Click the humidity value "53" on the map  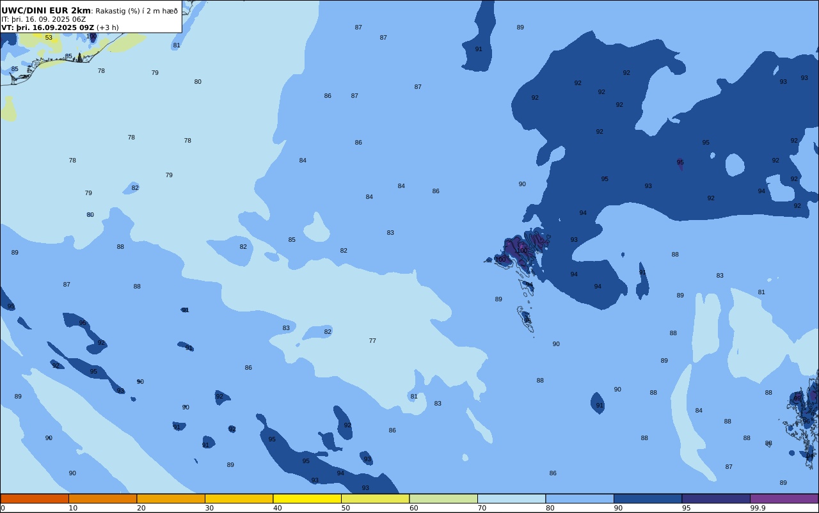[49, 38]
